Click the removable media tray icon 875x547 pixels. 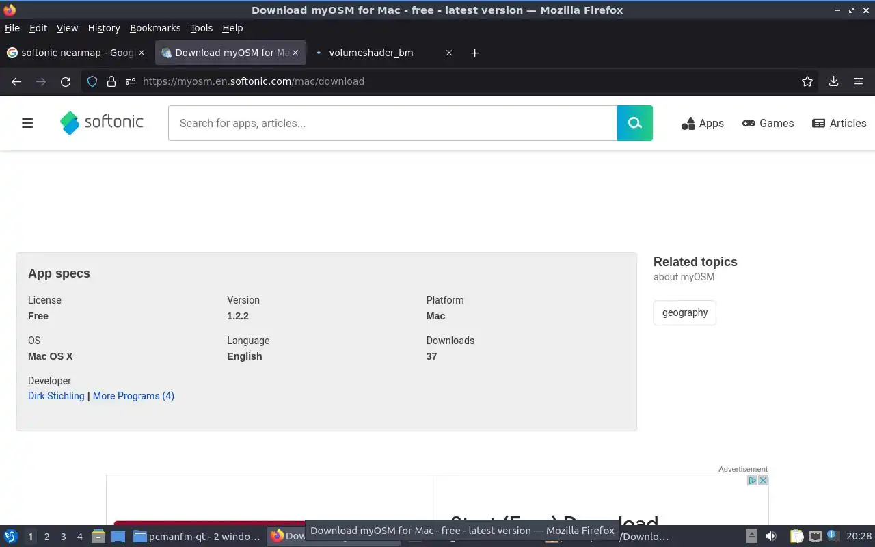click(751, 537)
